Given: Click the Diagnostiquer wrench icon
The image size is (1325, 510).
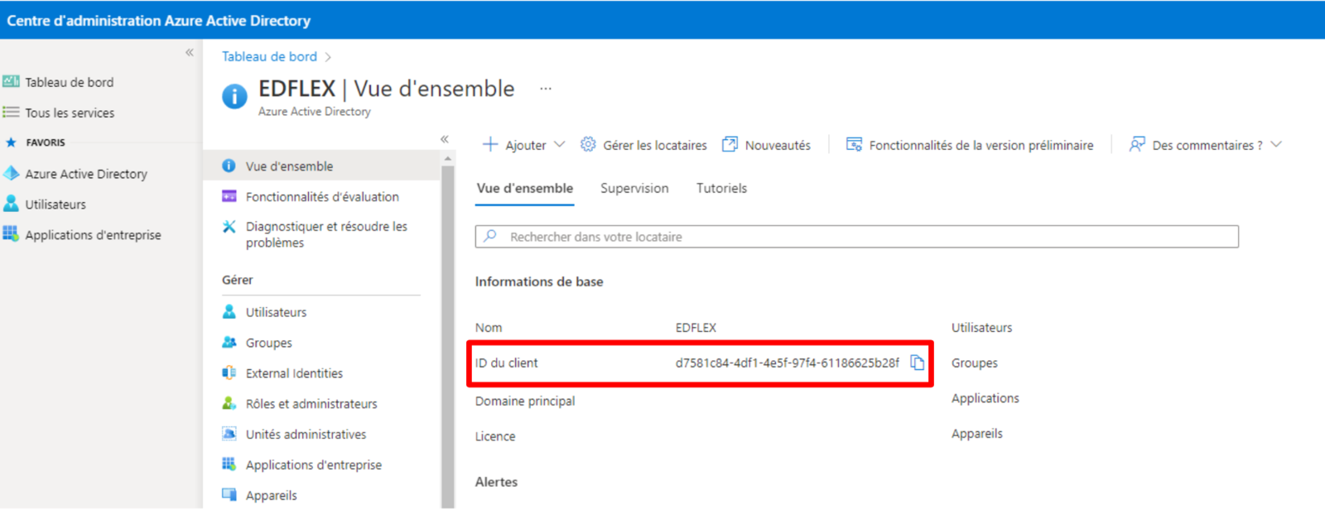Looking at the screenshot, I should pyautogui.click(x=229, y=226).
